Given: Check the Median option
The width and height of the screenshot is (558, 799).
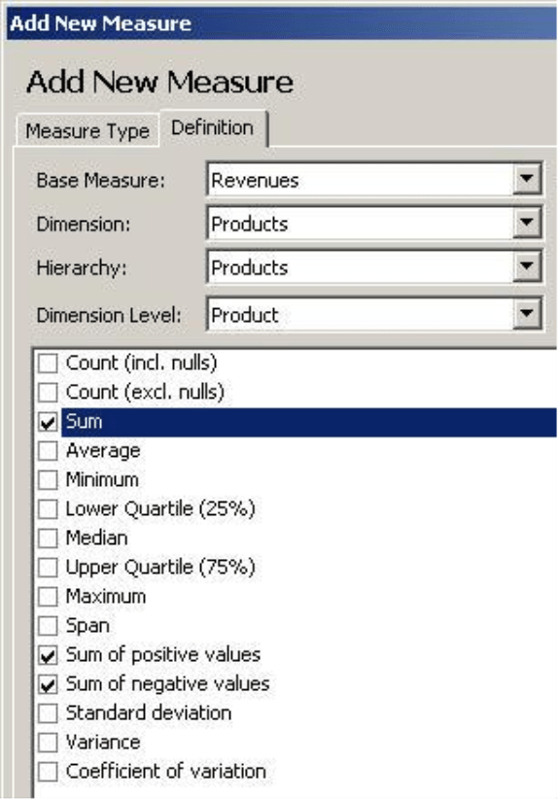Looking at the screenshot, I should point(48,538).
